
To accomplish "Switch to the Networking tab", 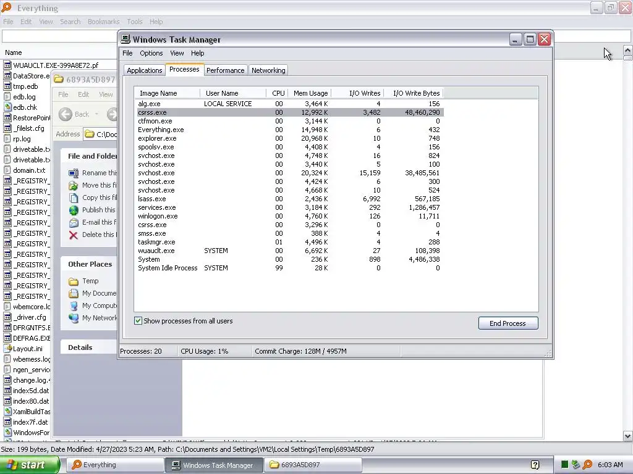I will [x=268, y=70].
